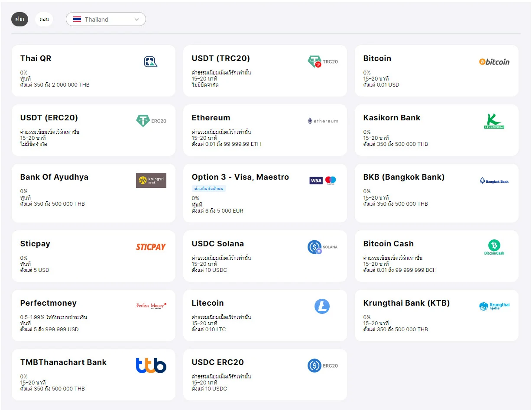Click the USDC Solana logo
Viewport: 532px width, 410px height.
(323, 247)
